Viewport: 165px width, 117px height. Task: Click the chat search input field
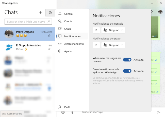28,22
